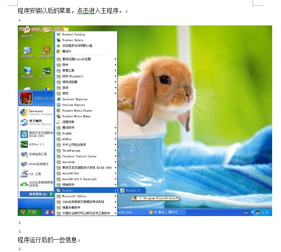This screenshot has width=281, height=252.
Task: Open the Microsoft Office program group
Action: pyautogui.click(x=86, y=196)
